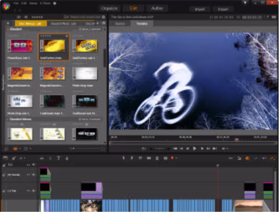
Task: Step one frame forward in player
Action: click(202, 148)
